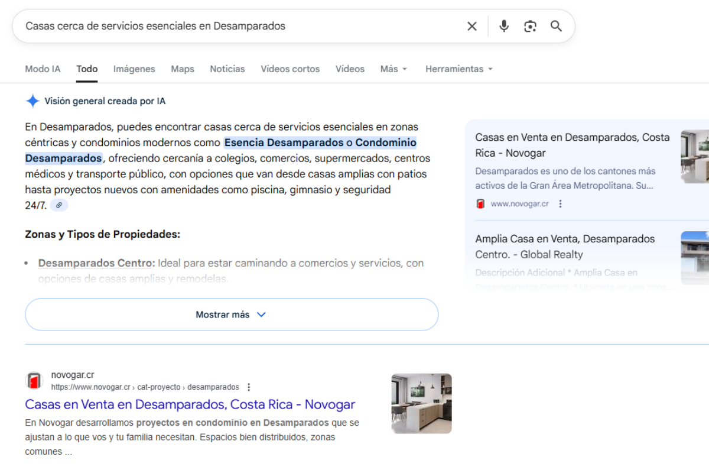Expand AI overview with Mostrar más

231,315
